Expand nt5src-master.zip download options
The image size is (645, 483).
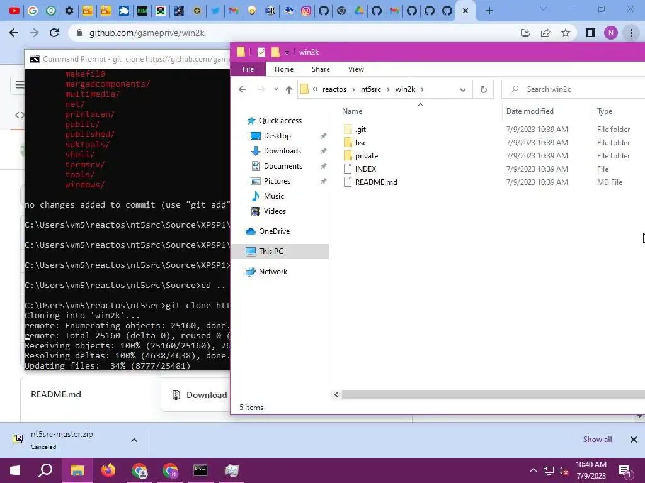point(134,440)
